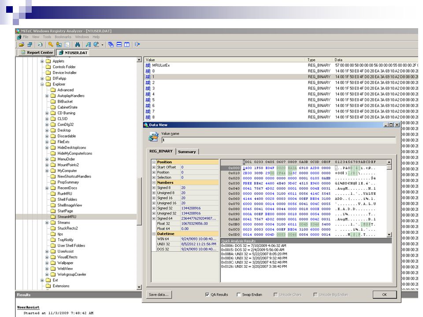Open the Tools menu
Viewport: 423px width, 317px height.
coord(47,37)
